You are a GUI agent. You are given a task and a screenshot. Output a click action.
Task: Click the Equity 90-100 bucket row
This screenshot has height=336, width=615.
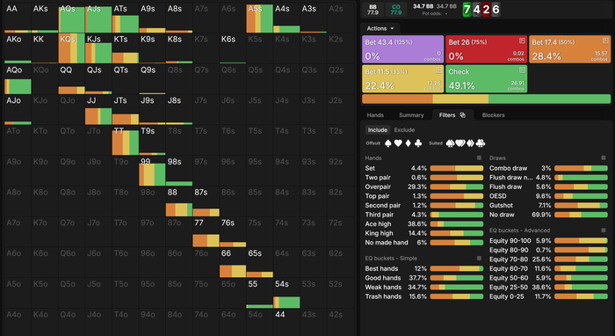coord(548,241)
